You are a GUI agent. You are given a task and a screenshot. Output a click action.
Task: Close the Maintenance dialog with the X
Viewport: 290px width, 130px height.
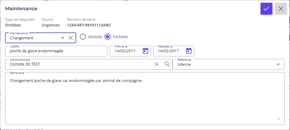tap(281, 9)
